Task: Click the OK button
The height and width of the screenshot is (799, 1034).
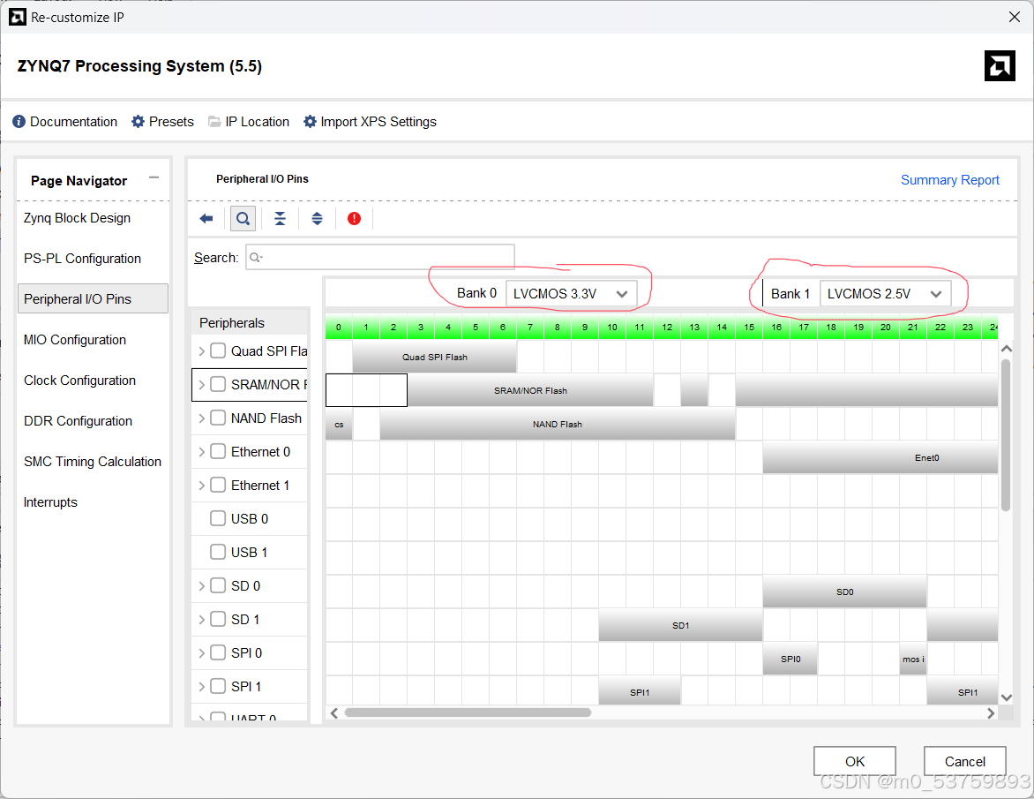Action: coord(855,761)
